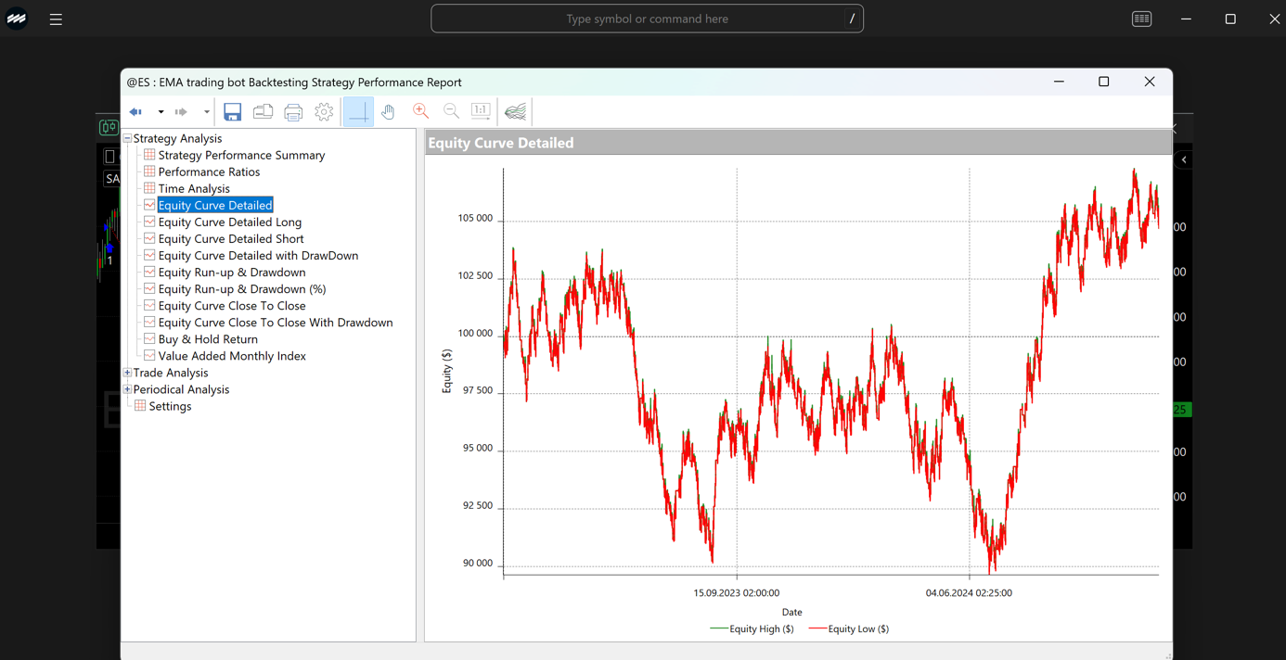
Task: Open report settings via the gear icon
Action: (x=324, y=112)
